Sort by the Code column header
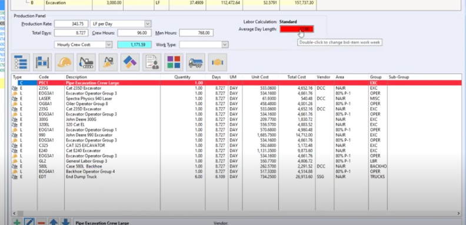This screenshot has height=225, width=466. [x=51, y=77]
